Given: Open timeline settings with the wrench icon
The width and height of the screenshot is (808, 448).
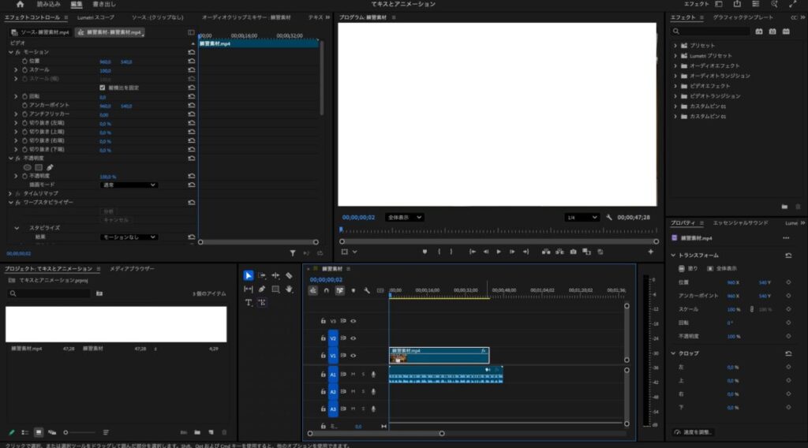Looking at the screenshot, I should pyautogui.click(x=365, y=289).
